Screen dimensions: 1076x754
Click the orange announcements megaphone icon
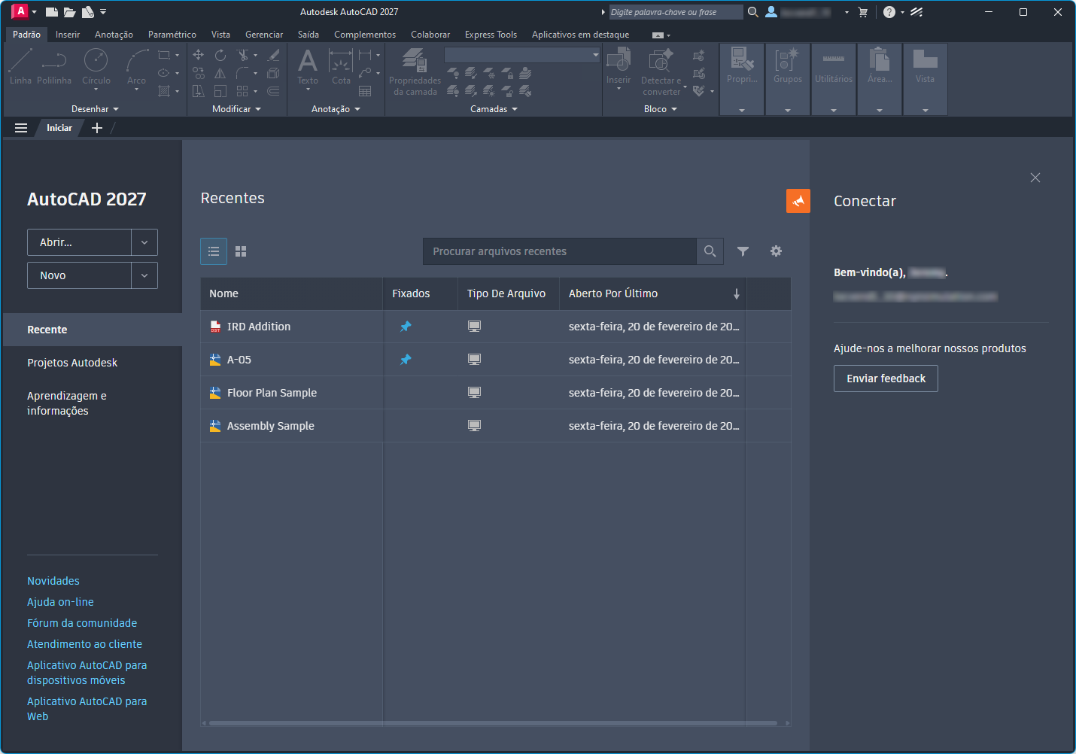[798, 201]
